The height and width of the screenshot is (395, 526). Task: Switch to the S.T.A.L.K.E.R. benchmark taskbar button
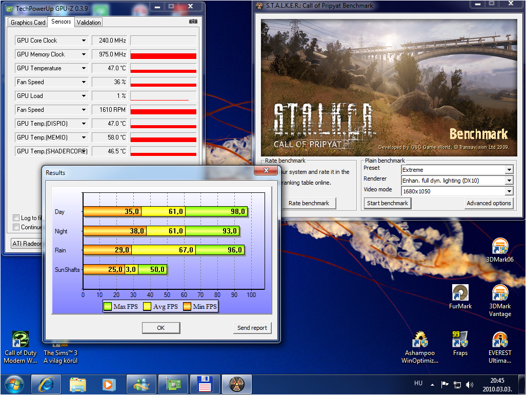236,384
